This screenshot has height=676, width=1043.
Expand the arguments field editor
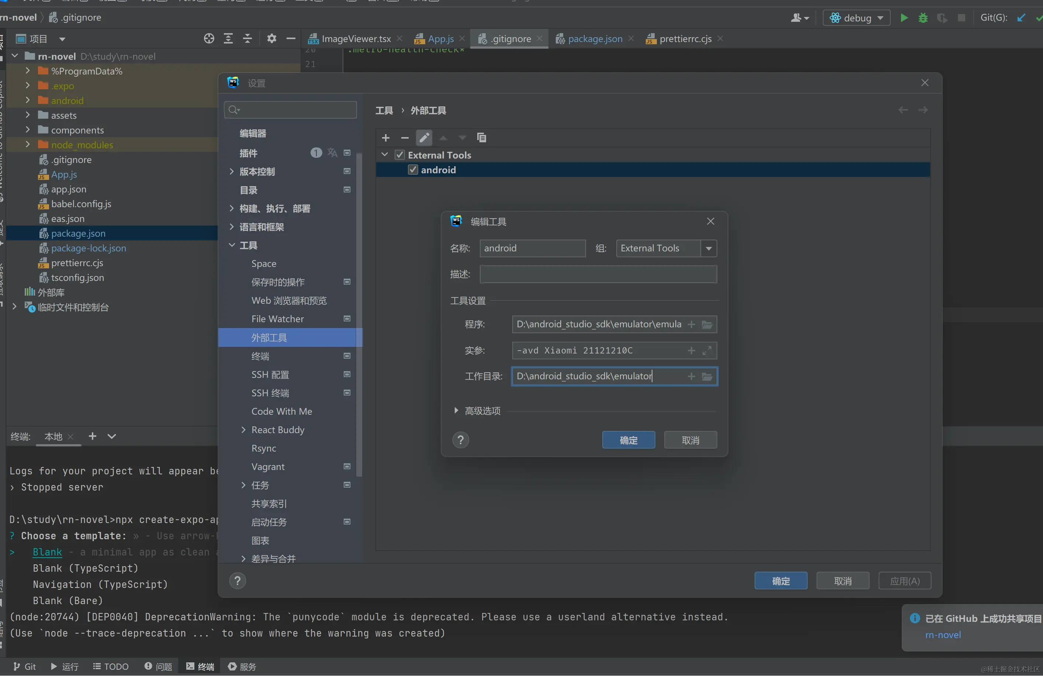coord(707,351)
